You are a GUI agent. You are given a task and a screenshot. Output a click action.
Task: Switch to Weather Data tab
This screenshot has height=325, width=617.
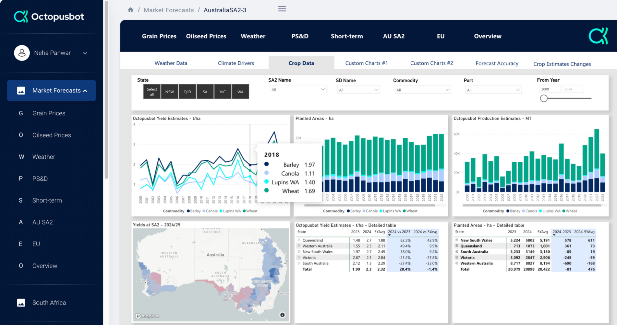[x=171, y=63]
